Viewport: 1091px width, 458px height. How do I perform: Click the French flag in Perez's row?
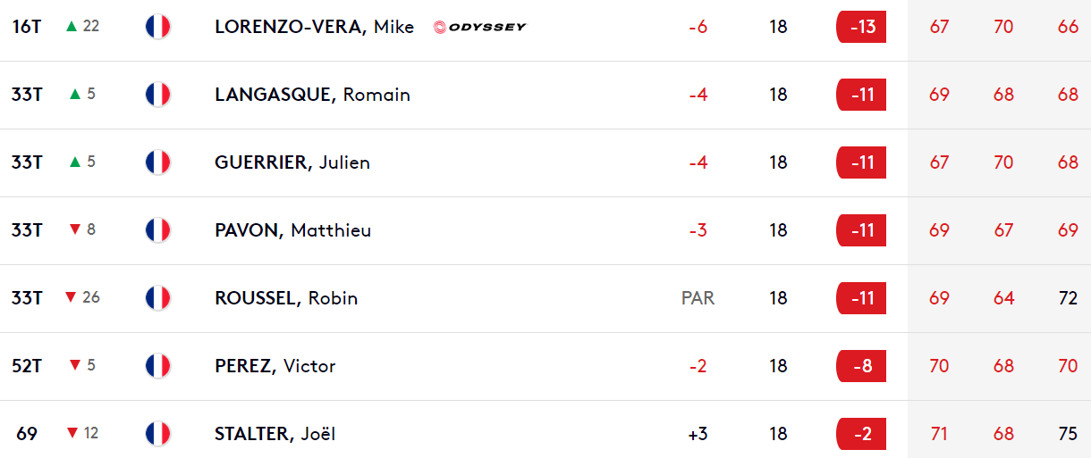tap(157, 365)
